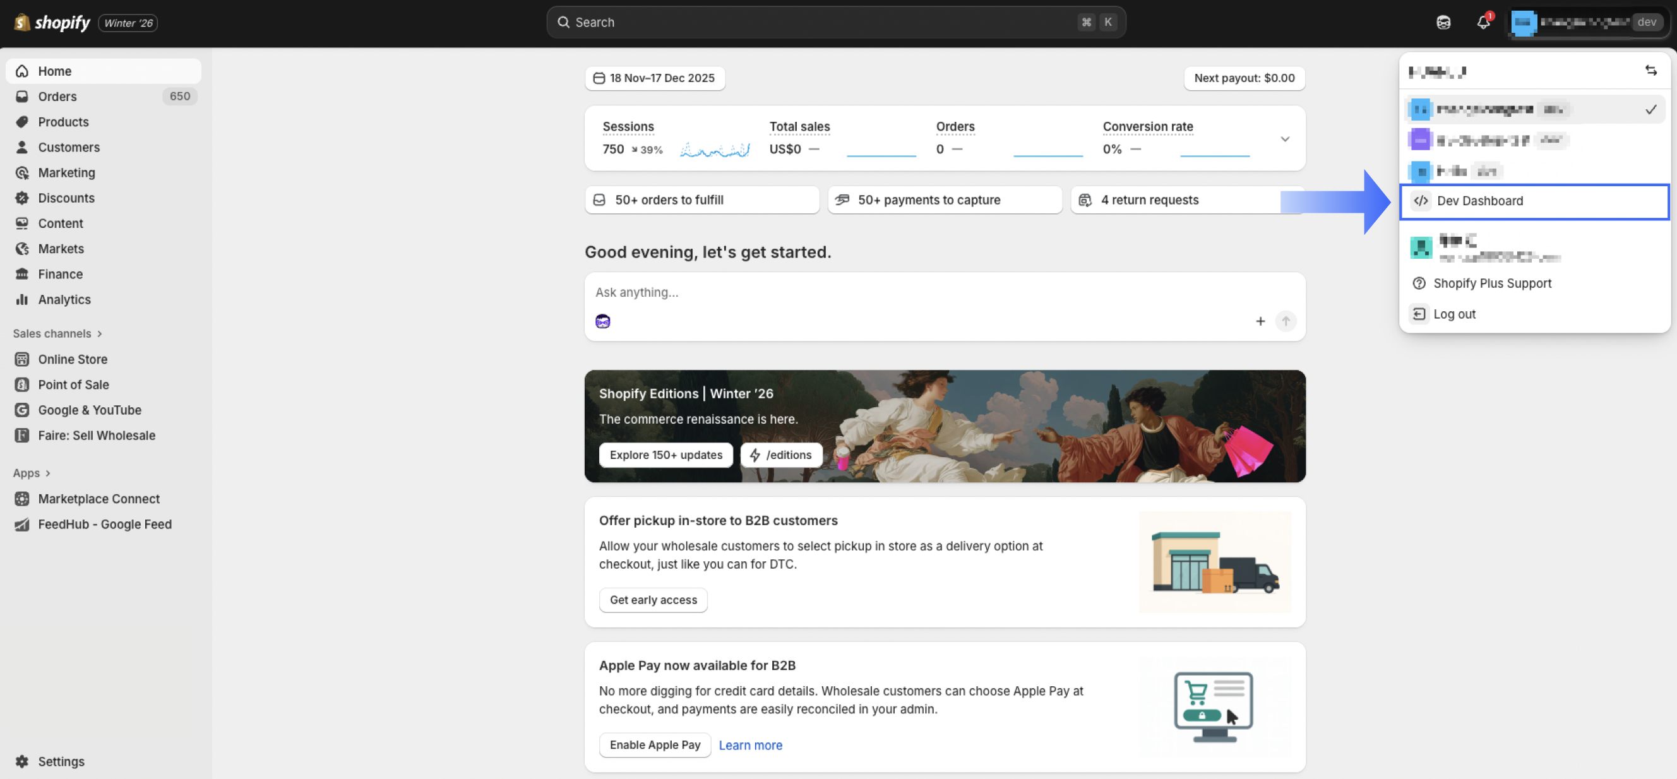Choose Log out from account menu

(x=1453, y=314)
